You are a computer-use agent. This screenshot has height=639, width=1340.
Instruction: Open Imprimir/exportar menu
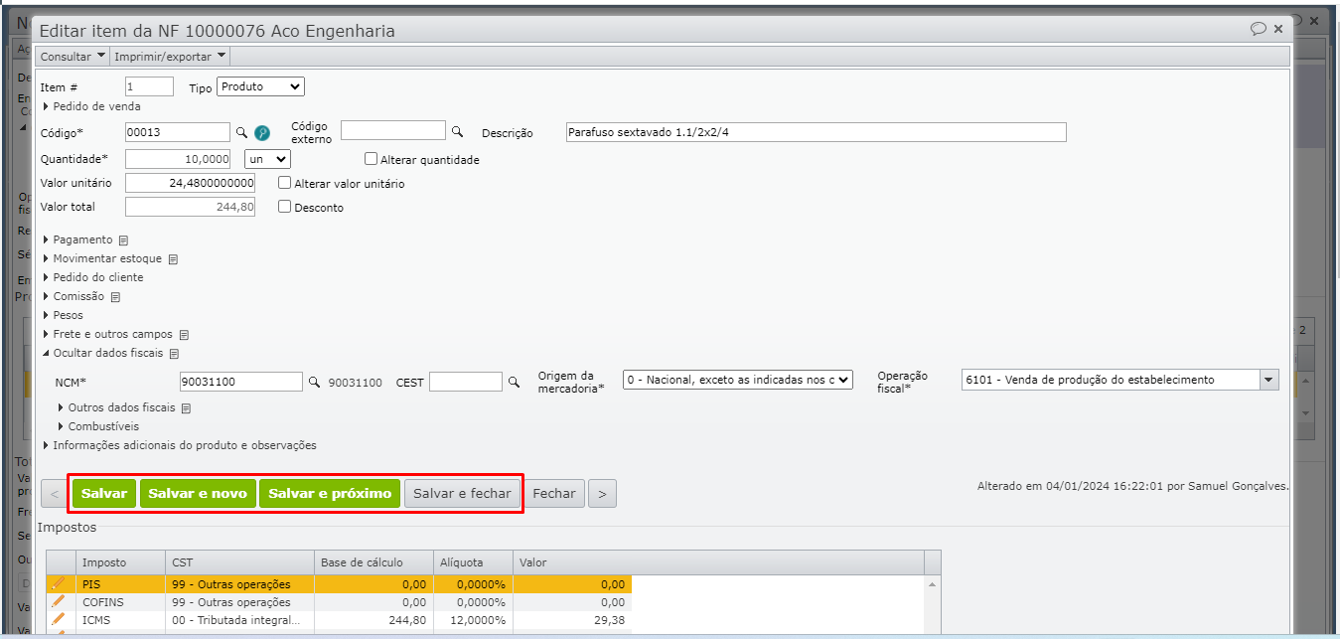pyautogui.click(x=170, y=57)
